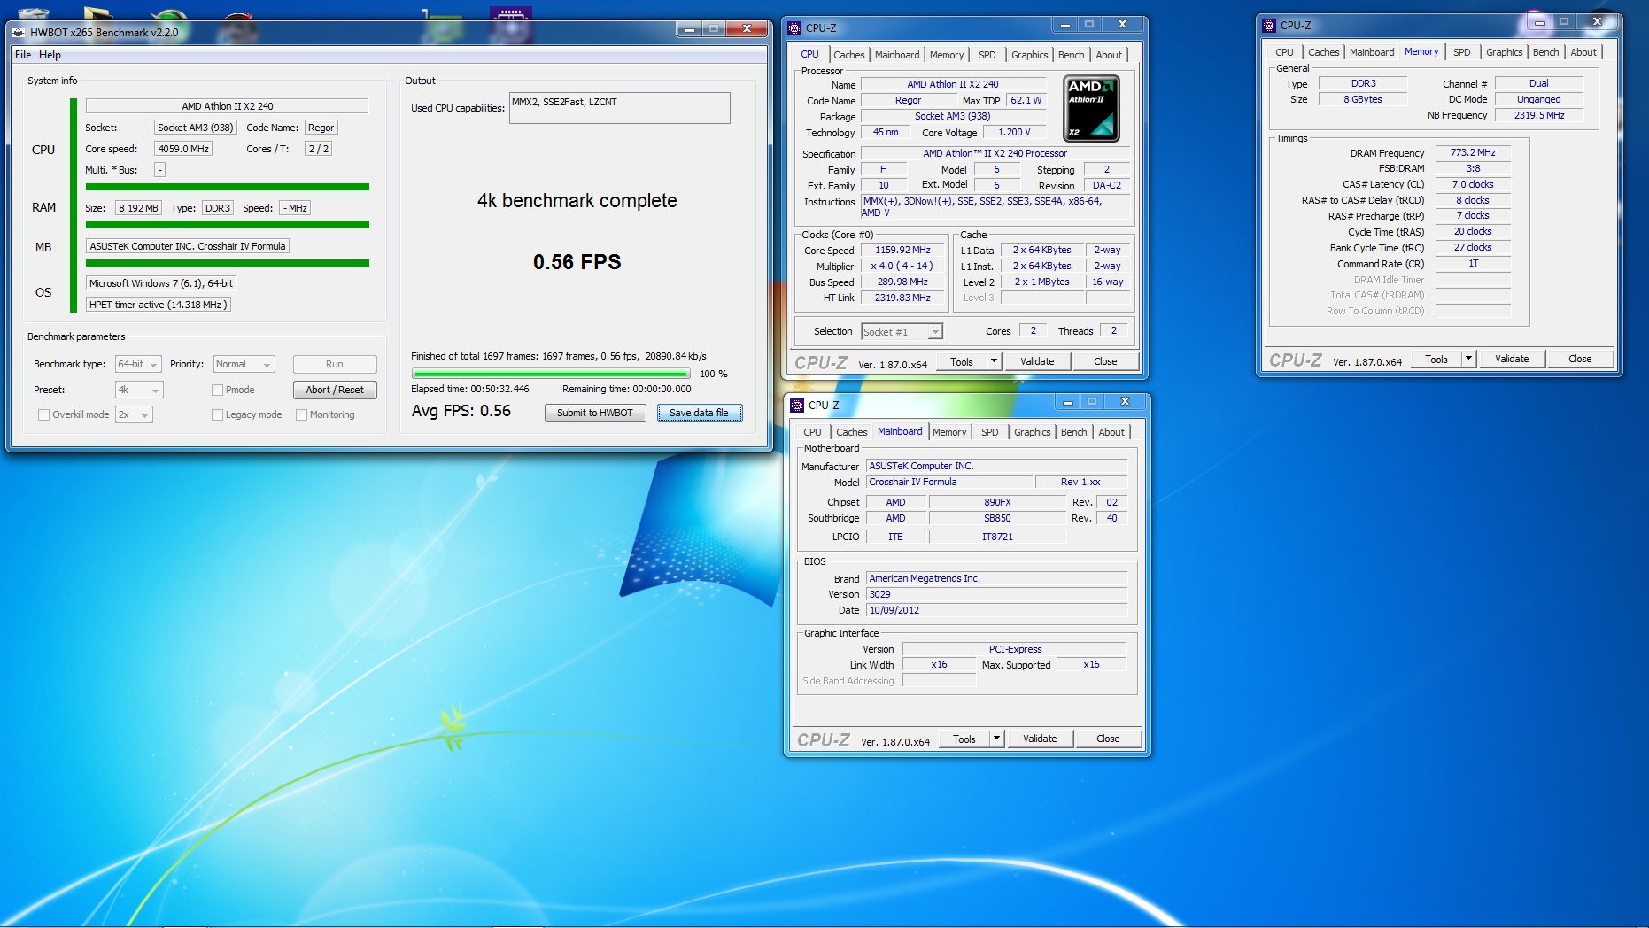Click the DRAM Frequency 773.2 MHz value
The width and height of the screenshot is (1649, 928).
pyautogui.click(x=1473, y=152)
